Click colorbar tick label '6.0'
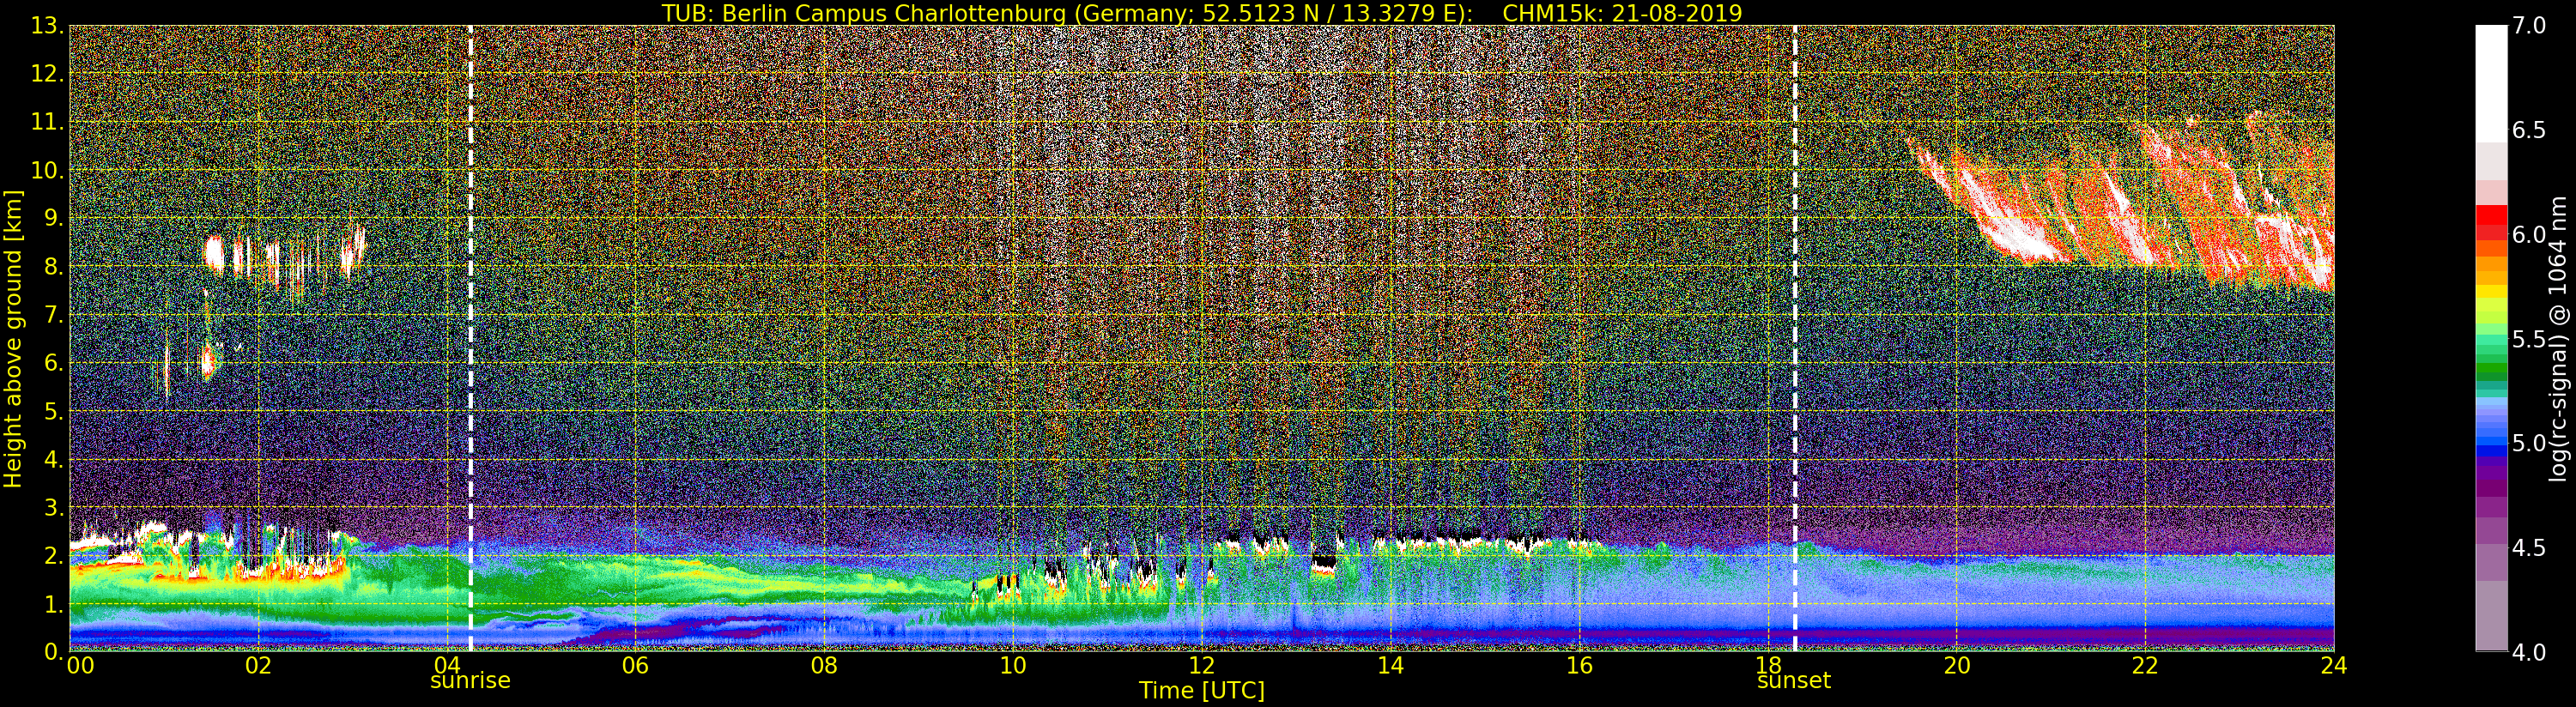 click(2529, 235)
